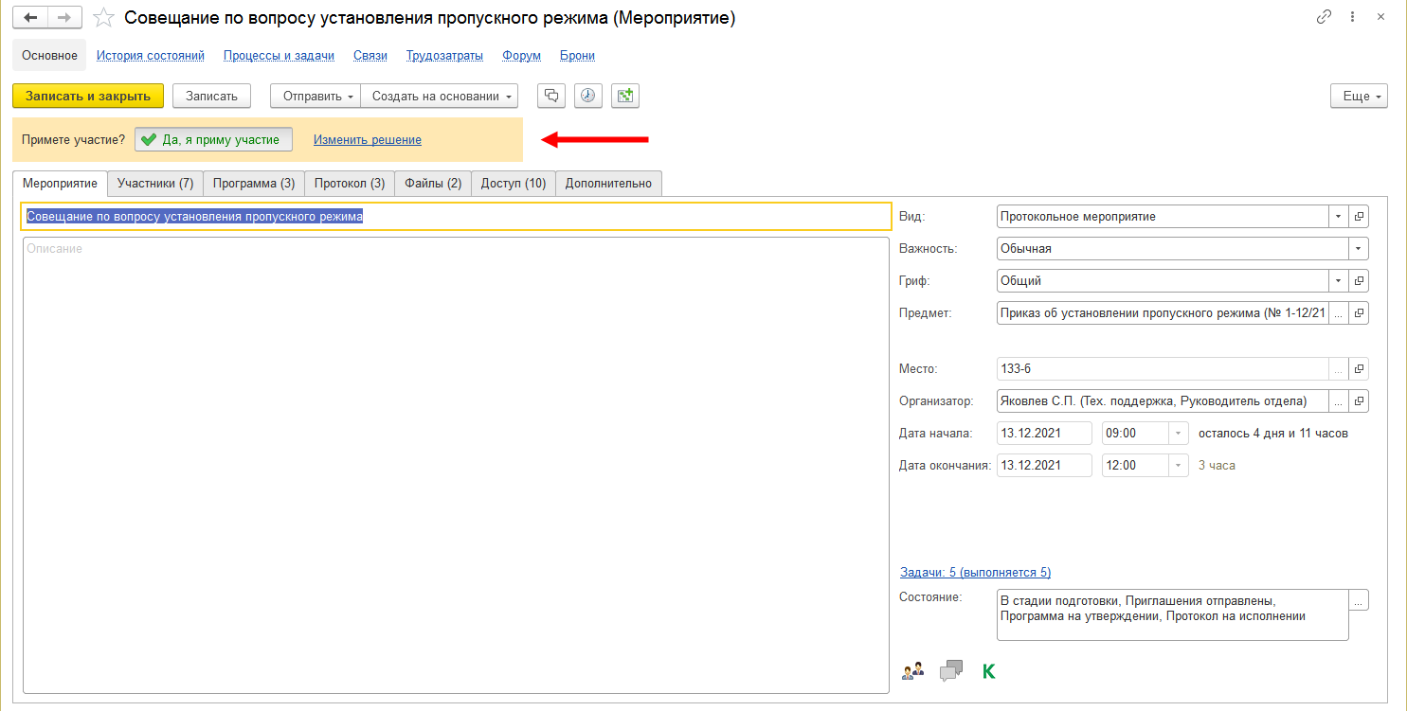The image size is (1407, 711).
Task: Open the three-dot window menu
Action: pyautogui.click(x=1351, y=17)
